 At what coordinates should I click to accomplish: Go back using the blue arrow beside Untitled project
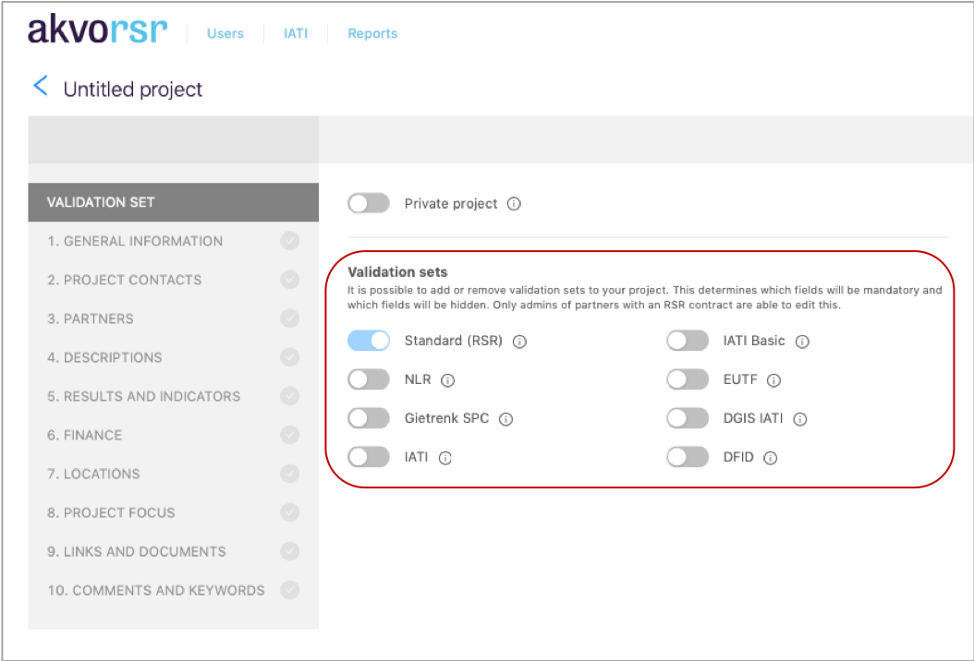coord(41,86)
